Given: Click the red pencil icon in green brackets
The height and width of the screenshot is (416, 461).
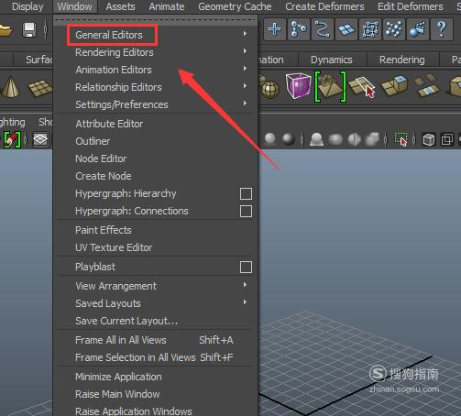Looking at the screenshot, I should pos(12,140).
